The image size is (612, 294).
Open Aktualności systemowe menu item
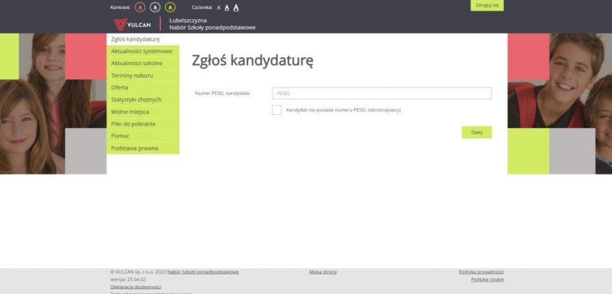tap(142, 51)
